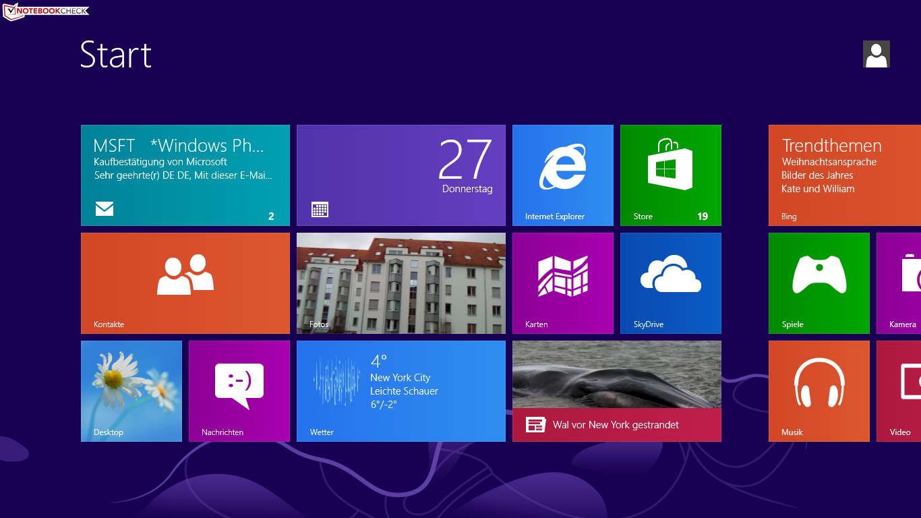Open the Karten maps tile
This screenshot has height=518, width=921.
(x=563, y=283)
